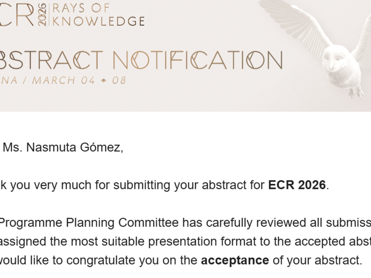The width and height of the screenshot is (371, 278).
Task: Click the KNOWLEDGE word in header tagline
Action: click(x=99, y=21)
